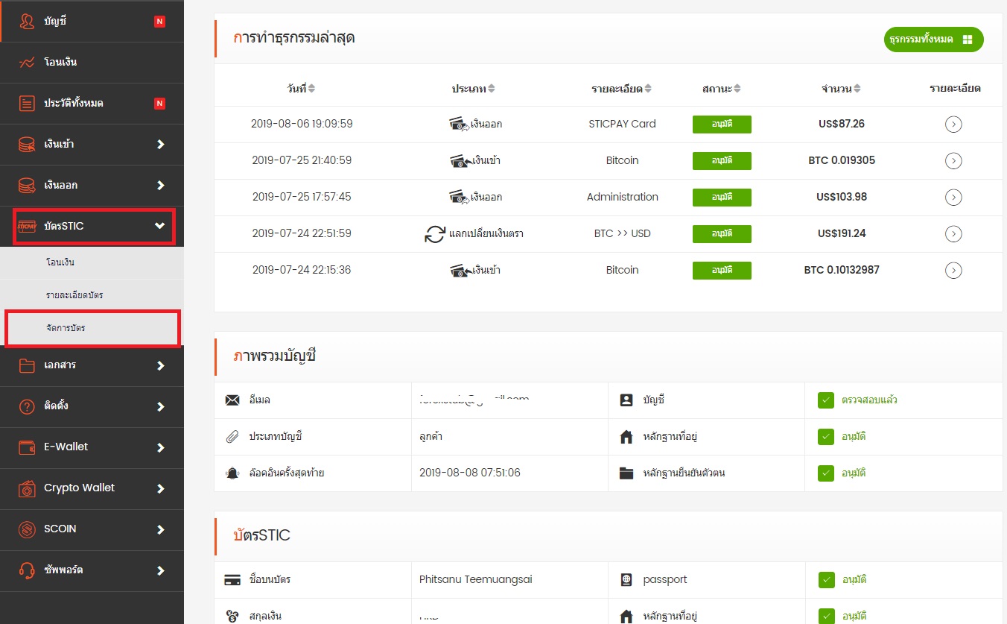The image size is (1007, 624).
Task: Click the ซัพพอร์ต headset icon in the sidebar
Action: [27, 570]
